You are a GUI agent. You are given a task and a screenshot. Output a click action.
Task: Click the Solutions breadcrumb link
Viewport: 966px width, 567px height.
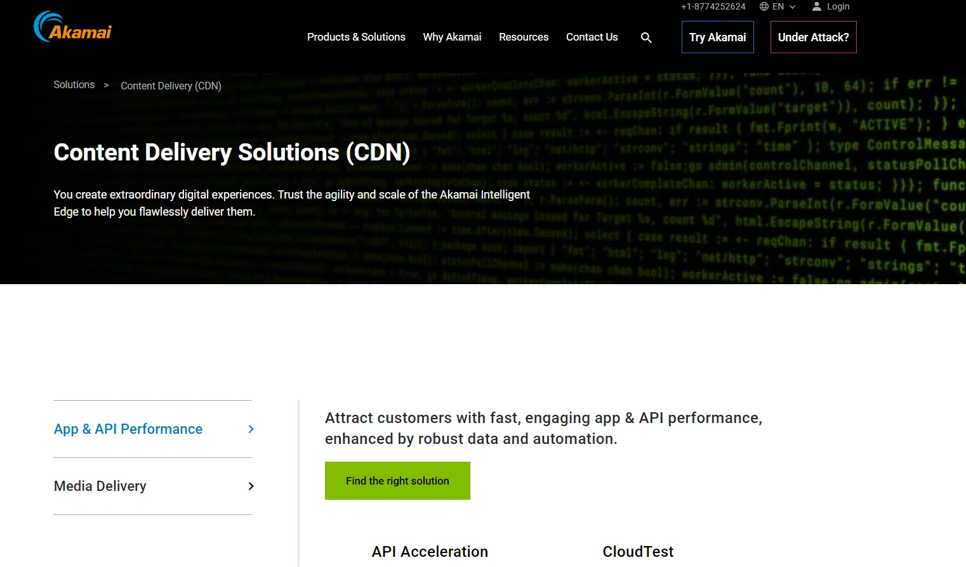pos(74,85)
